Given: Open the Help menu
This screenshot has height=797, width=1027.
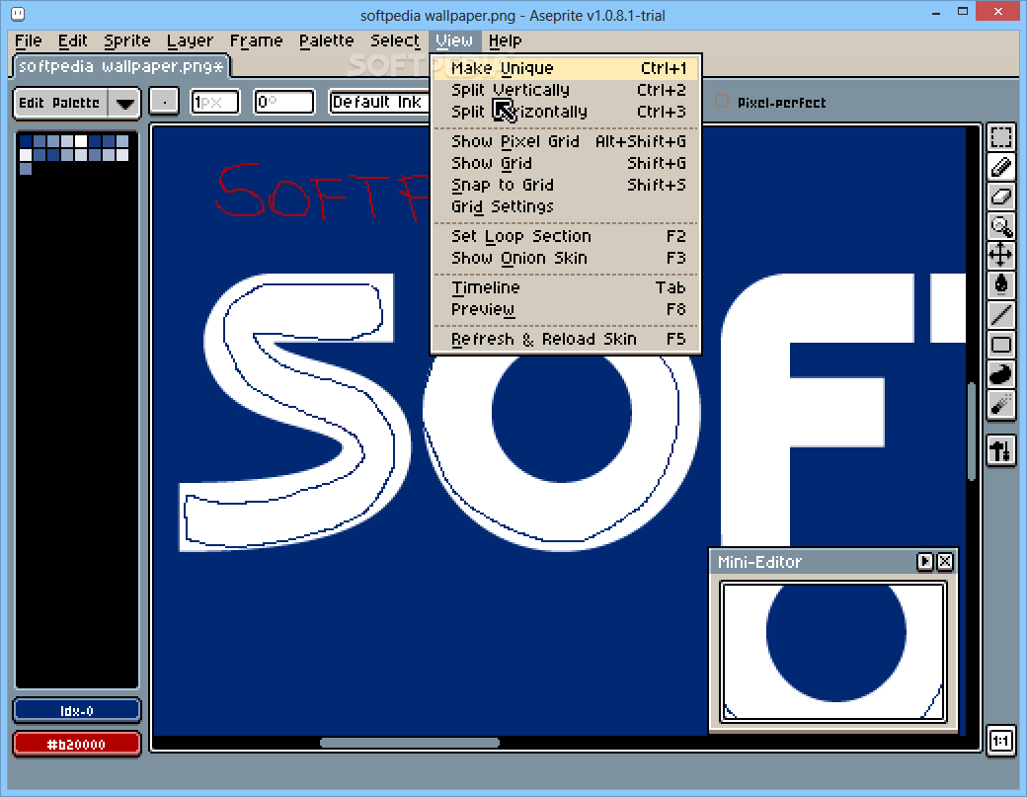Looking at the screenshot, I should point(505,40).
